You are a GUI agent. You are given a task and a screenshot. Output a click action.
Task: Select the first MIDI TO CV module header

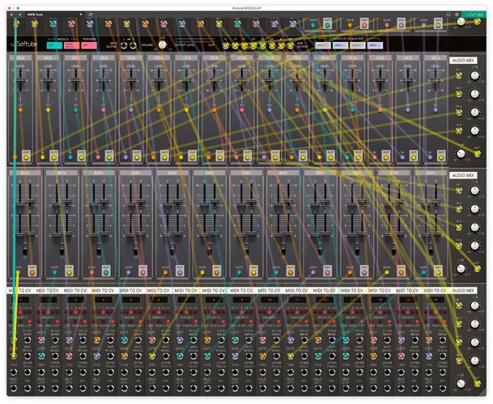pos(26,288)
